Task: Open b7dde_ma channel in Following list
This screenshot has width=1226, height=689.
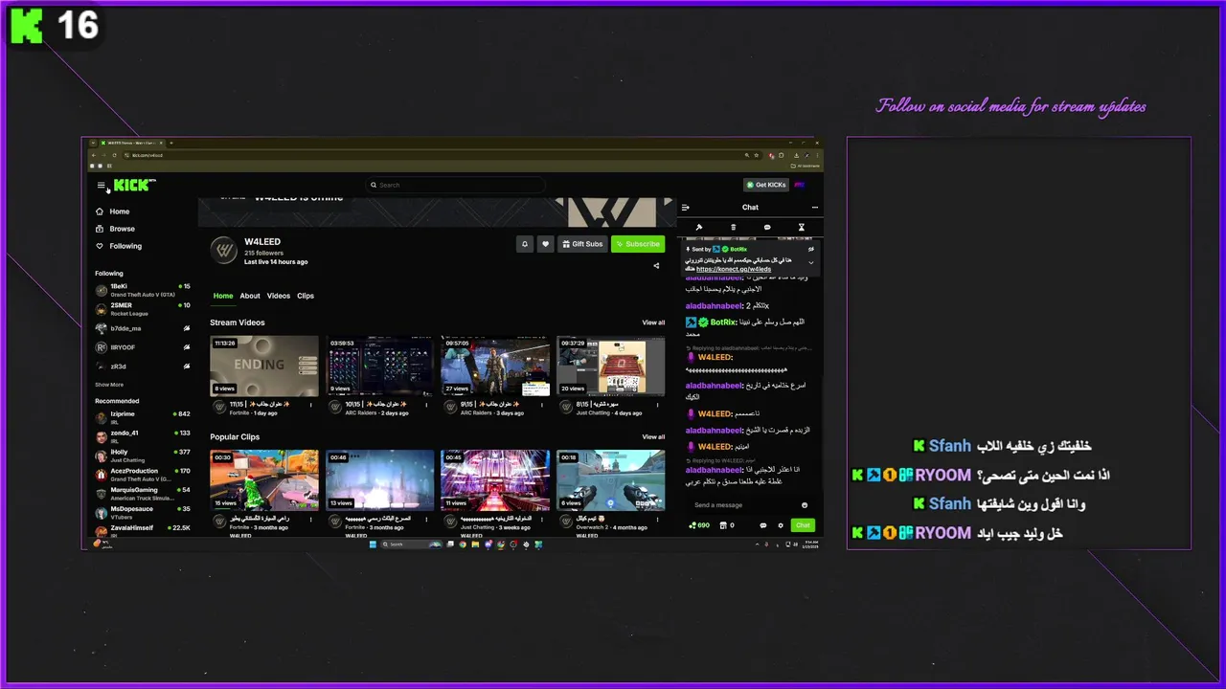Action: tap(142, 328)
